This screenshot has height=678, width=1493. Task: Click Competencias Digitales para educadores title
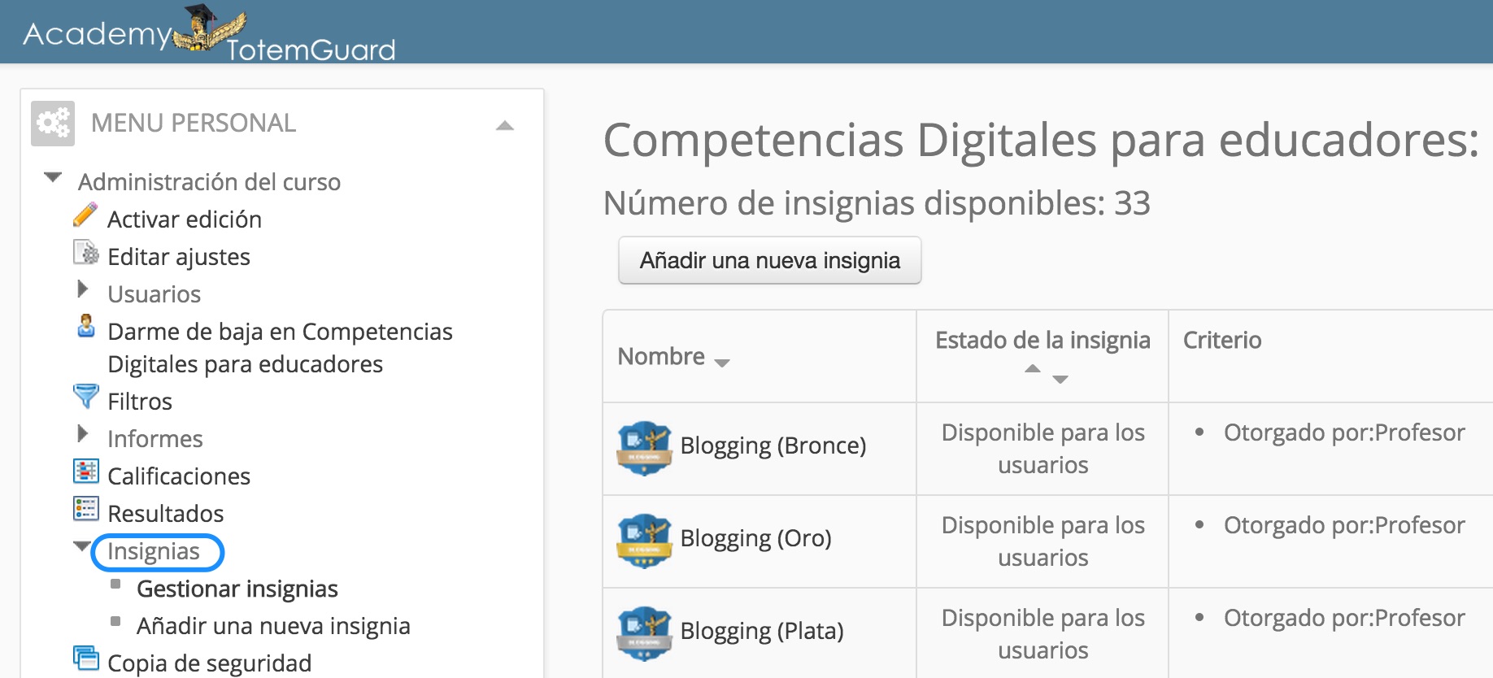click(x=1041, y=140)
